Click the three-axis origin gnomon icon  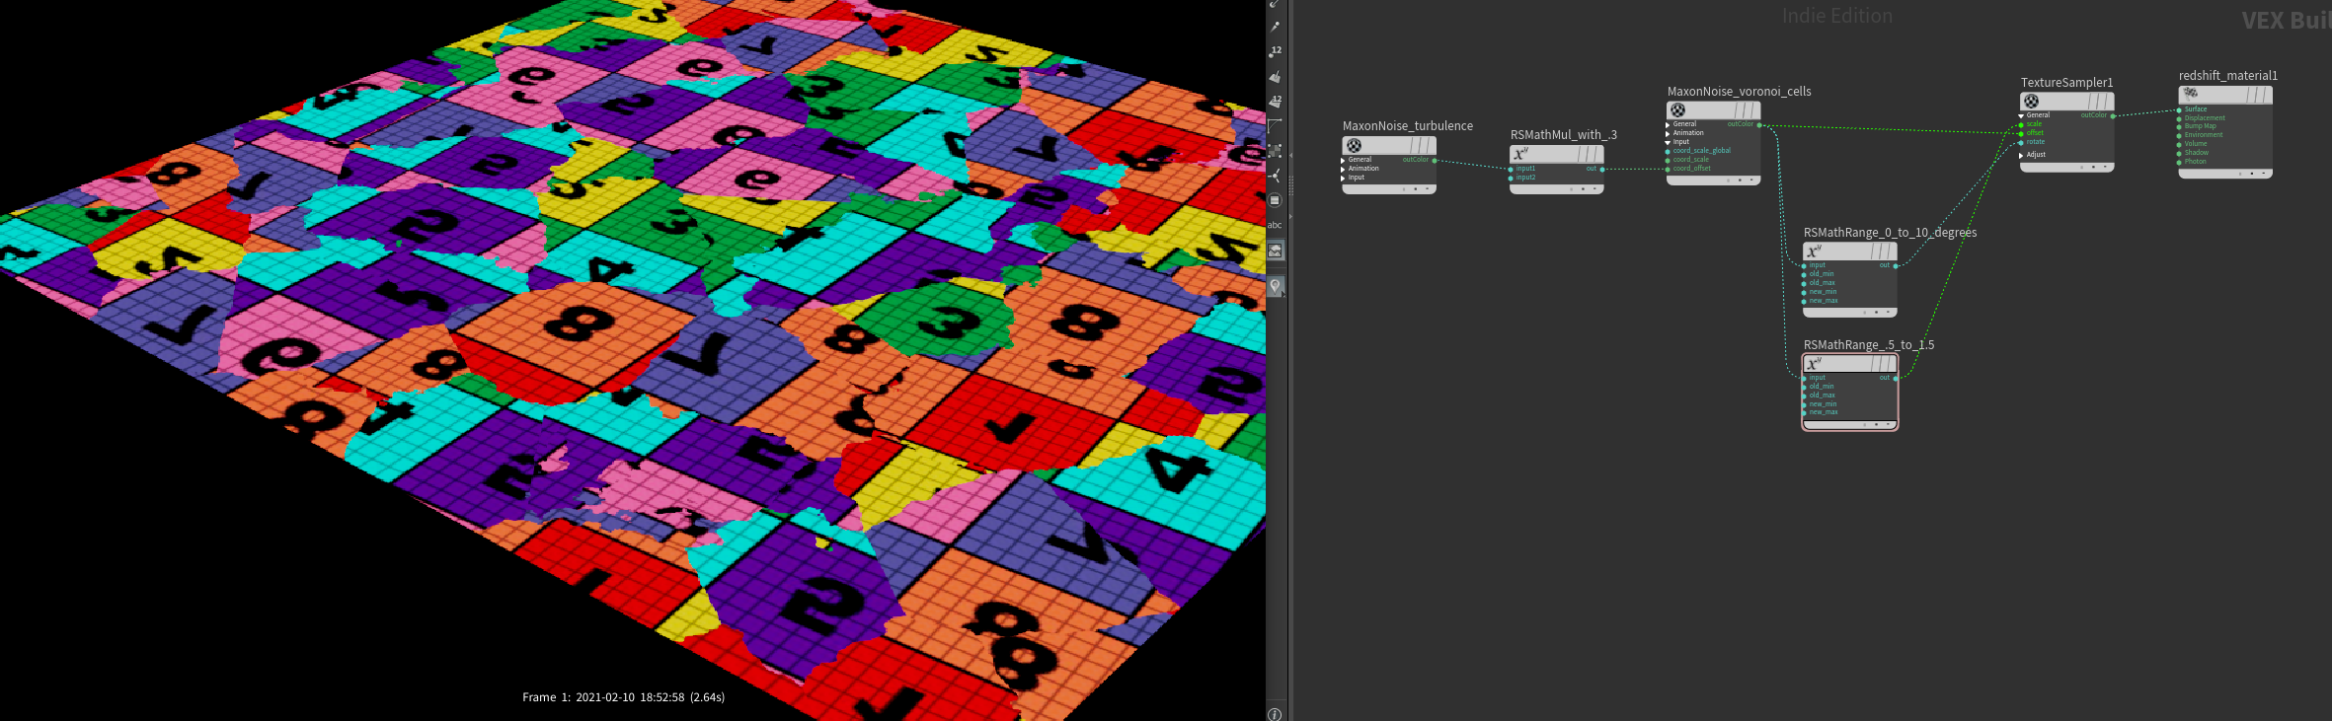(1275, 175)
